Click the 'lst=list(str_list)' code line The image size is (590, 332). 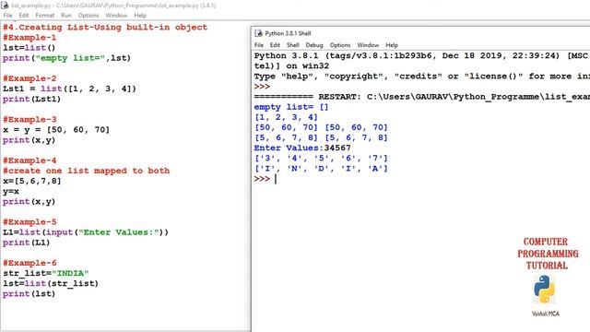pos(51,283)
